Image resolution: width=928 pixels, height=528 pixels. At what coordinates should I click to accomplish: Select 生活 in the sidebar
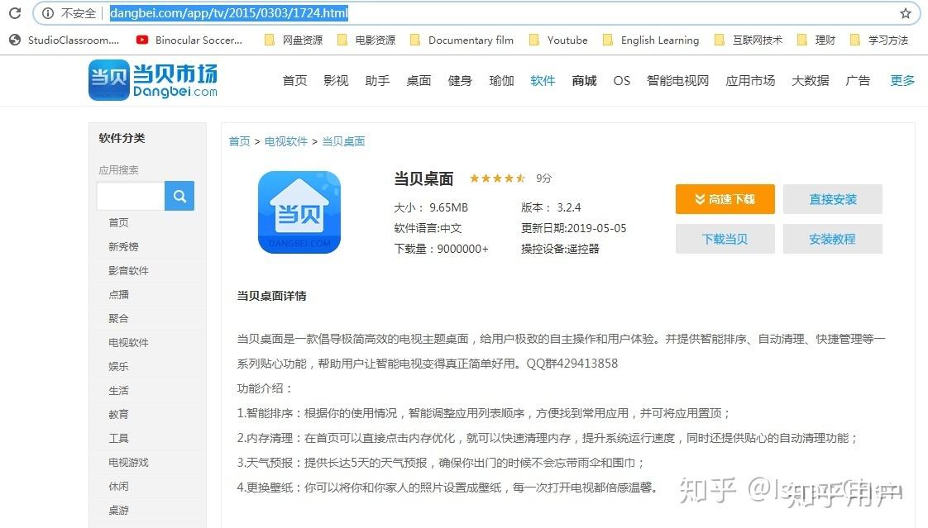(x=118, y=390)
